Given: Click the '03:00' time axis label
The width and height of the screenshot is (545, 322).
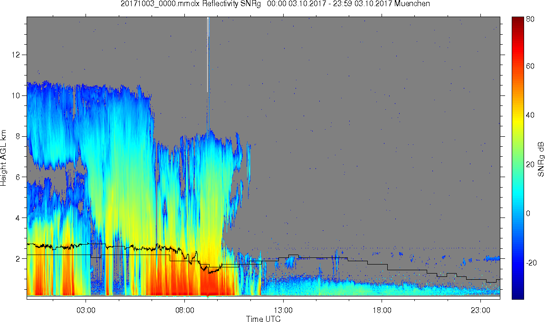Looking at the screenshot, I should 86,310.
